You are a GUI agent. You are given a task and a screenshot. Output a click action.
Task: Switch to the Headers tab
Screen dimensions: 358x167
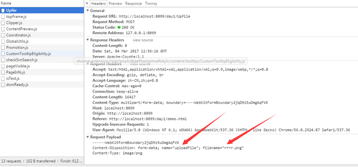98,4
